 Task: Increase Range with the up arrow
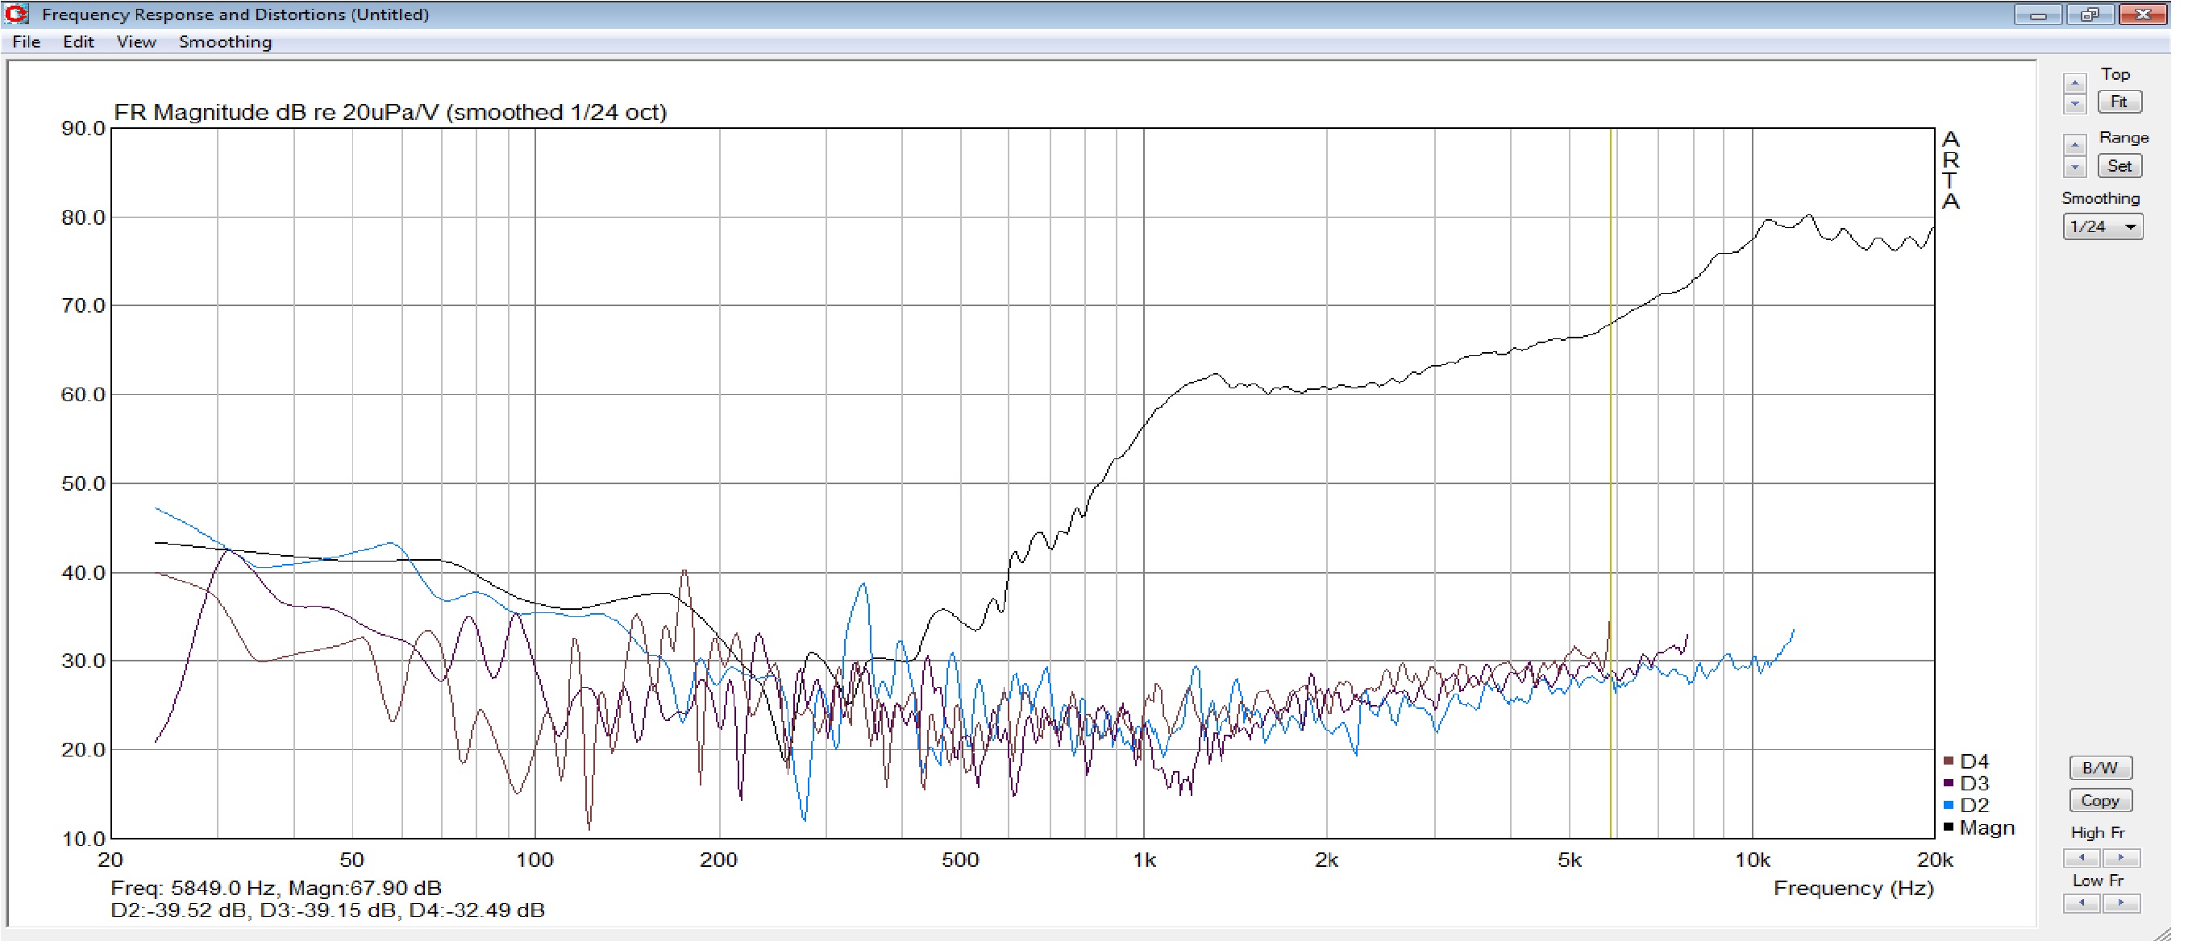click(x=2074, y=145)
